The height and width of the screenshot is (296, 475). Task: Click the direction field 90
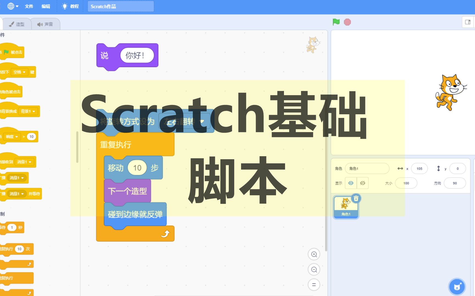455,183
